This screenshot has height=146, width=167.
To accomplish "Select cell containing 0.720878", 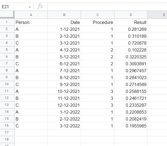I will coord(131,43).
